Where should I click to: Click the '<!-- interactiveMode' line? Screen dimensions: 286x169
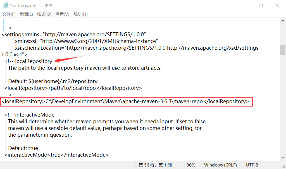29,115
